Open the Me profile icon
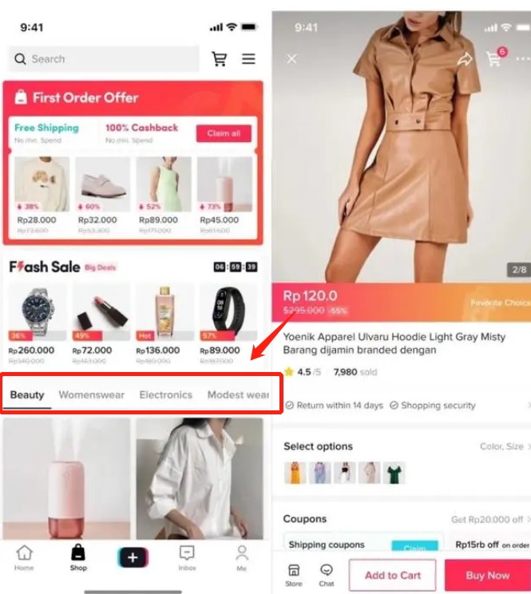This screenshot has width=531, height=594. click(x=242, y=558)
